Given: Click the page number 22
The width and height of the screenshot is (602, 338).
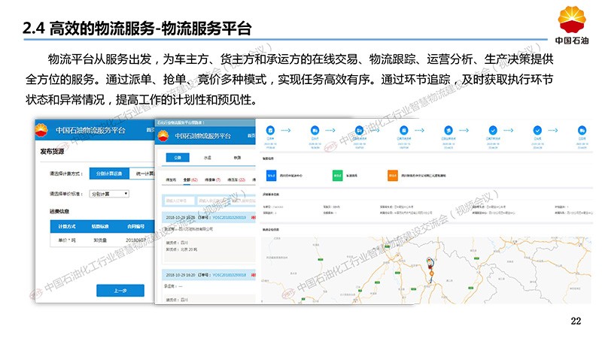Looking at the screenshot, I should point(576,321).
